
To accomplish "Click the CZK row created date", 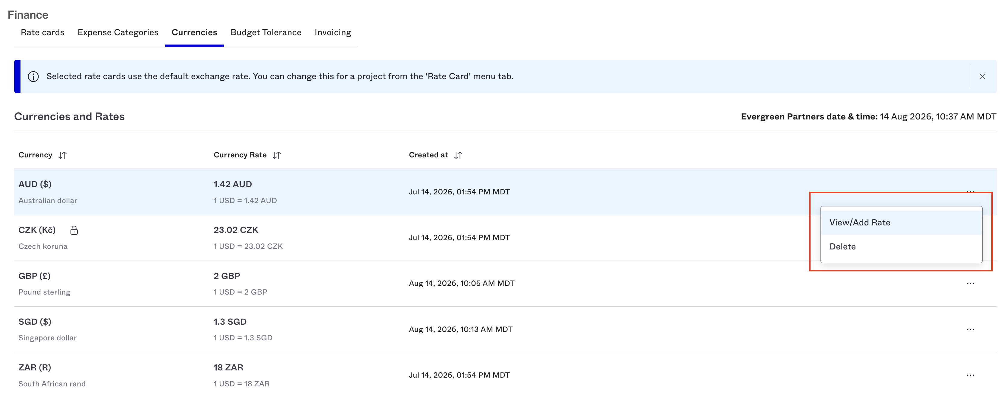I will point(459,237).
